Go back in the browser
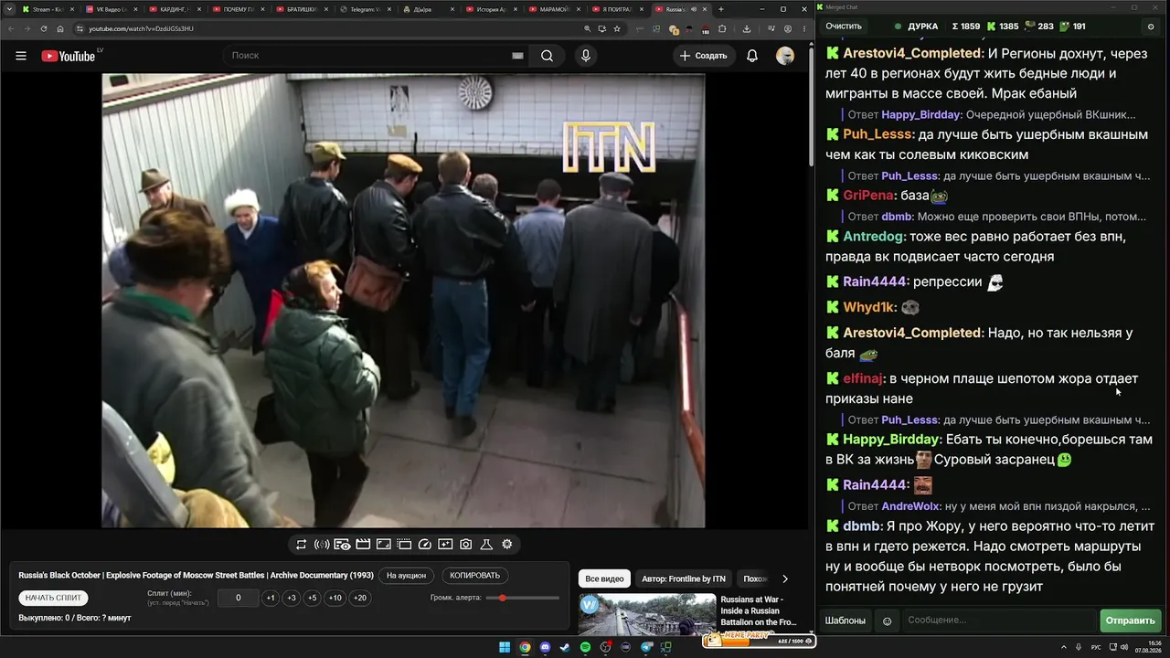This screenshot has height=658, width=1170. [x=10, y=28]
